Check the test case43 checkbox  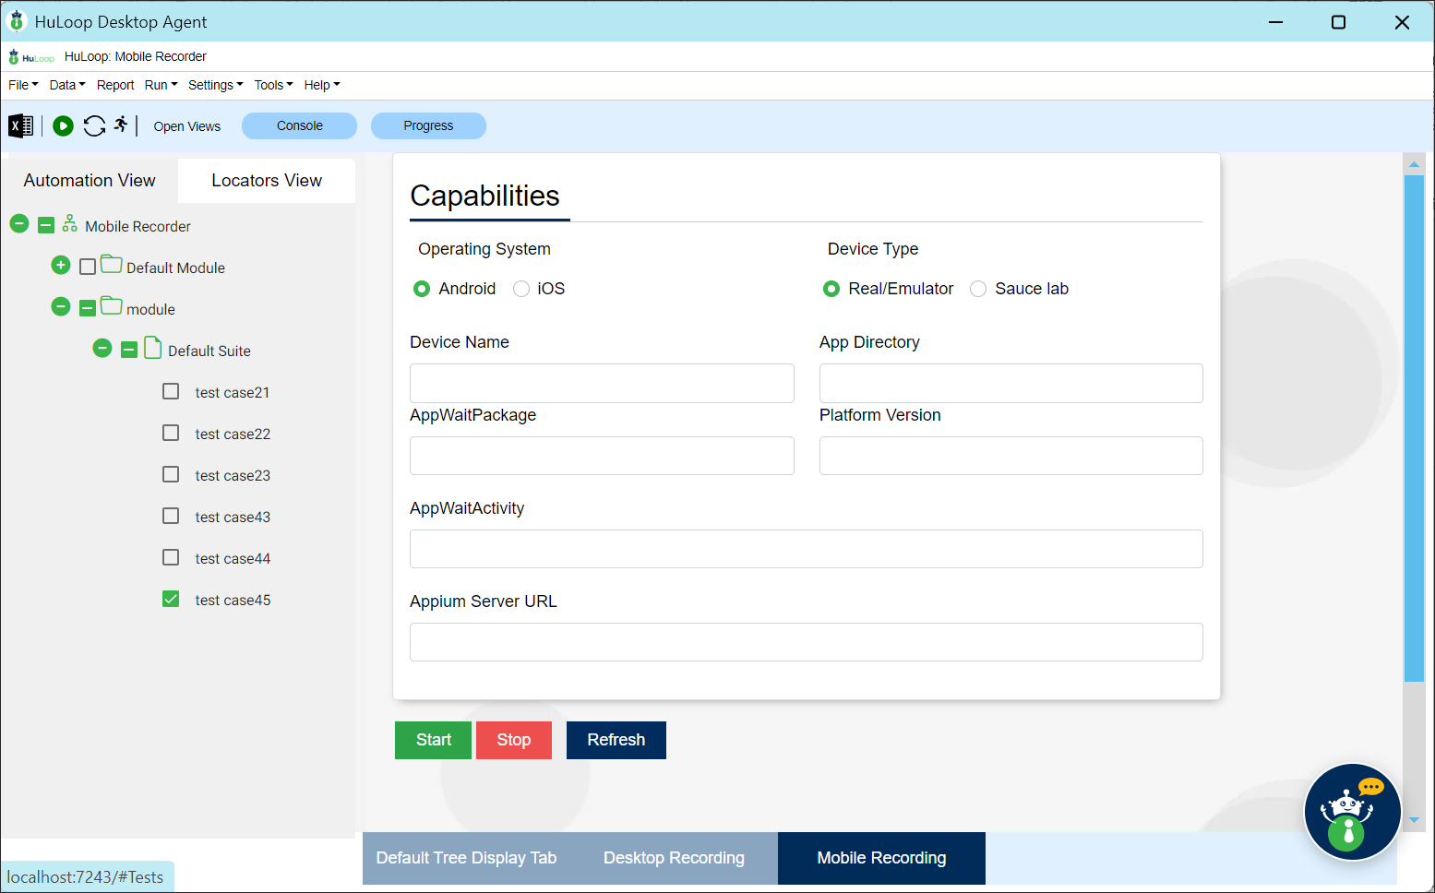click(171, 516)
